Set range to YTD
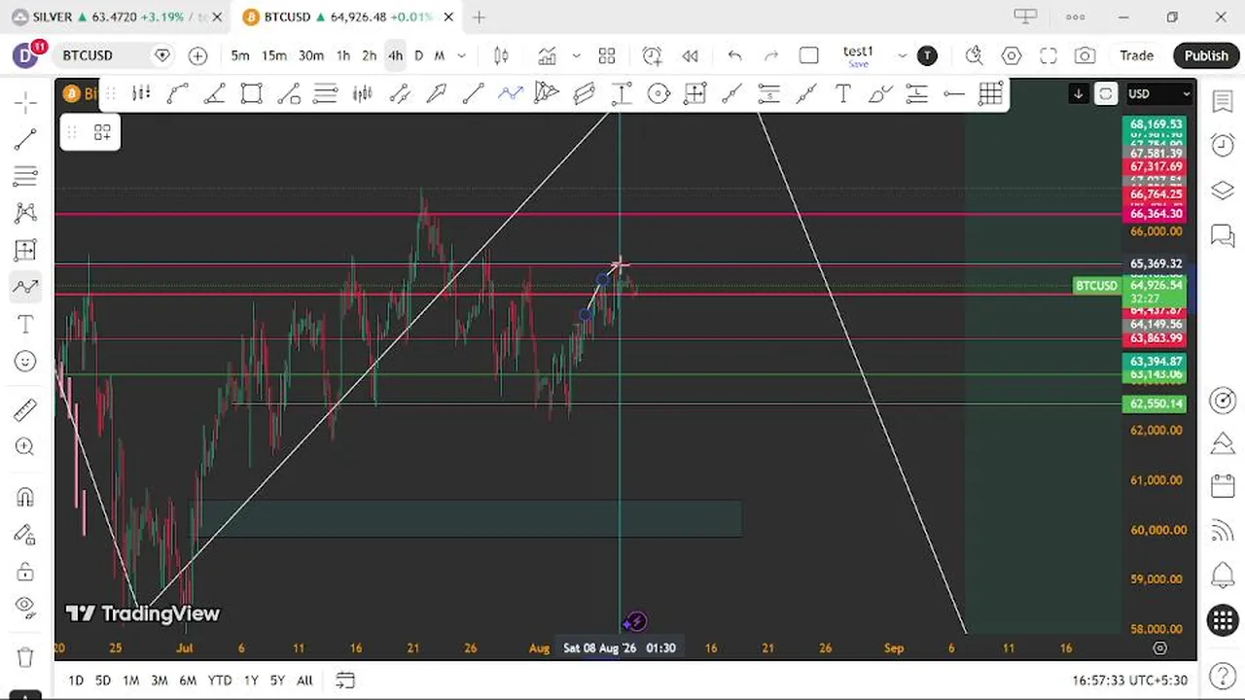The height and width of the screenshot is (700, 1245). click(x=220, y=681)
